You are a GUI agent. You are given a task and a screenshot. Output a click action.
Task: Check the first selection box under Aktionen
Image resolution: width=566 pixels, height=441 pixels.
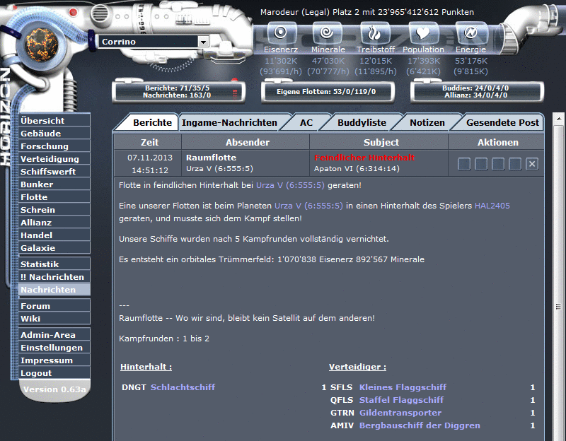[x=464, y=163]
